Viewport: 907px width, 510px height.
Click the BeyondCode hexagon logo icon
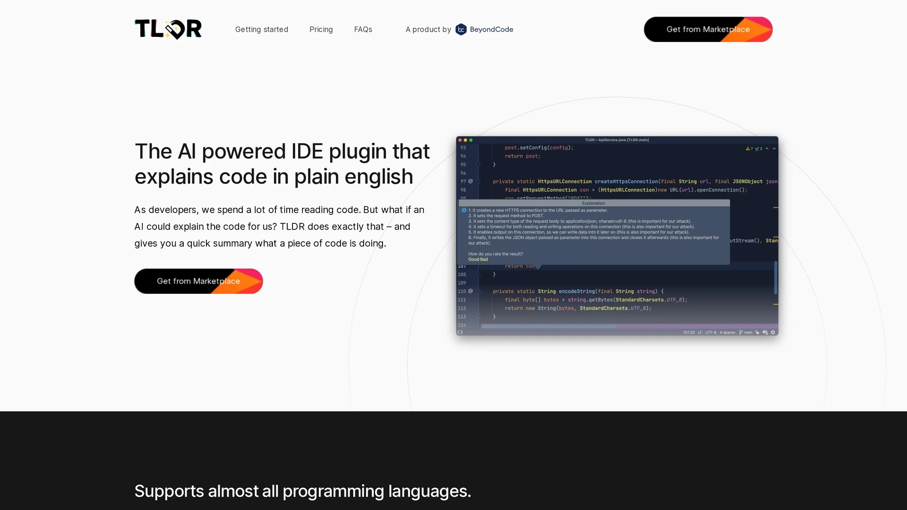pyautogui.click(x=461, y=29)
